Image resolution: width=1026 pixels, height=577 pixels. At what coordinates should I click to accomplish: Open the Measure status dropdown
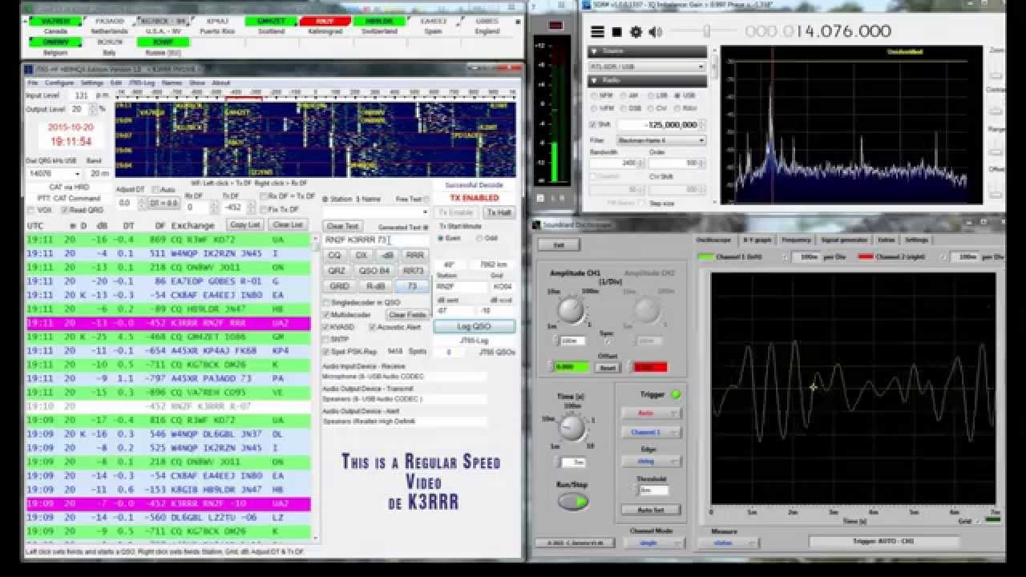[728, 543]
